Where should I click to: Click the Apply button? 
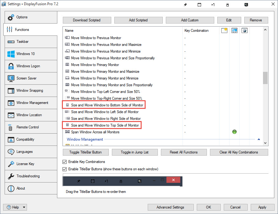(x=262, y=207)
